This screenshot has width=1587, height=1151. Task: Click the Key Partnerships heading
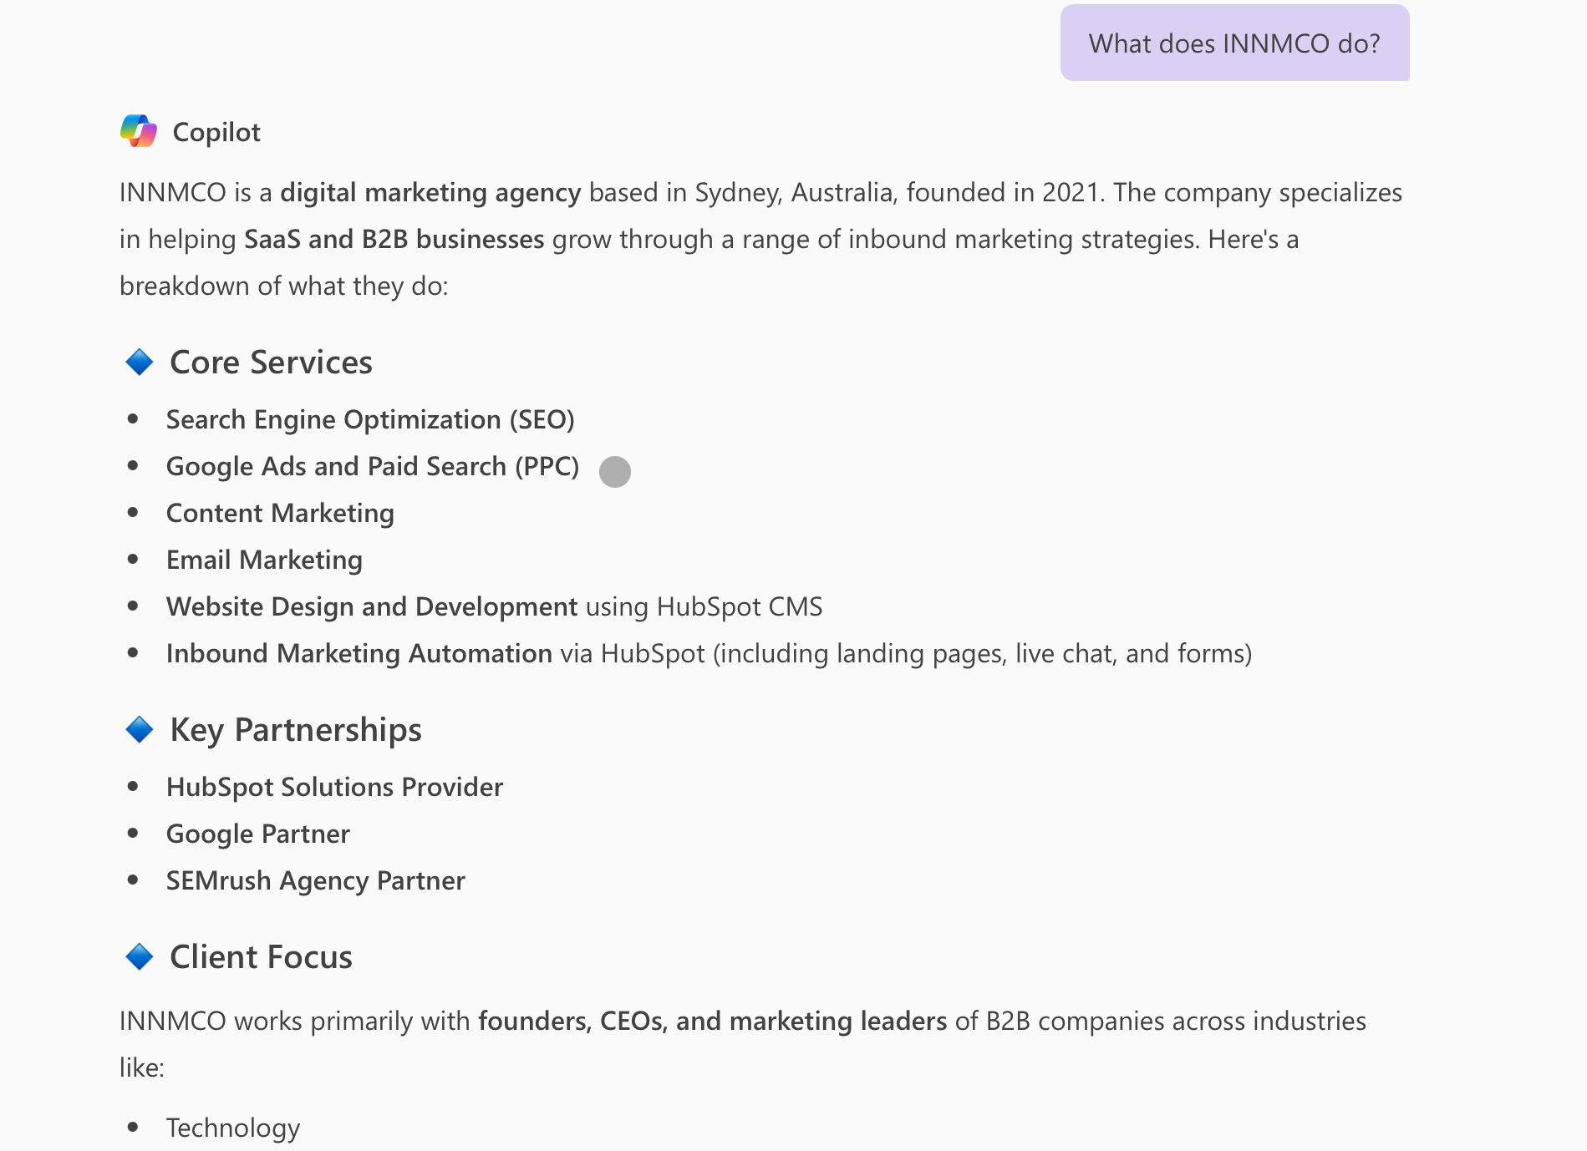[x=296, y=730]
